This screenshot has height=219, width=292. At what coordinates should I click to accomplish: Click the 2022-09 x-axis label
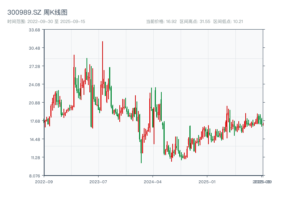pyautogui.click(x=44, y=182)
